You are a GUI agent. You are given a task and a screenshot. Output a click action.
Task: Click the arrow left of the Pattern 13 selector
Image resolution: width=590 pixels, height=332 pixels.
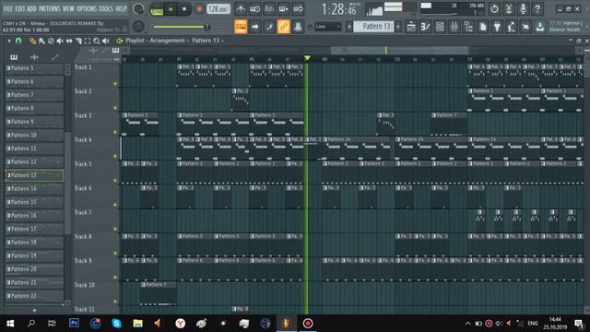pos(349,27)
